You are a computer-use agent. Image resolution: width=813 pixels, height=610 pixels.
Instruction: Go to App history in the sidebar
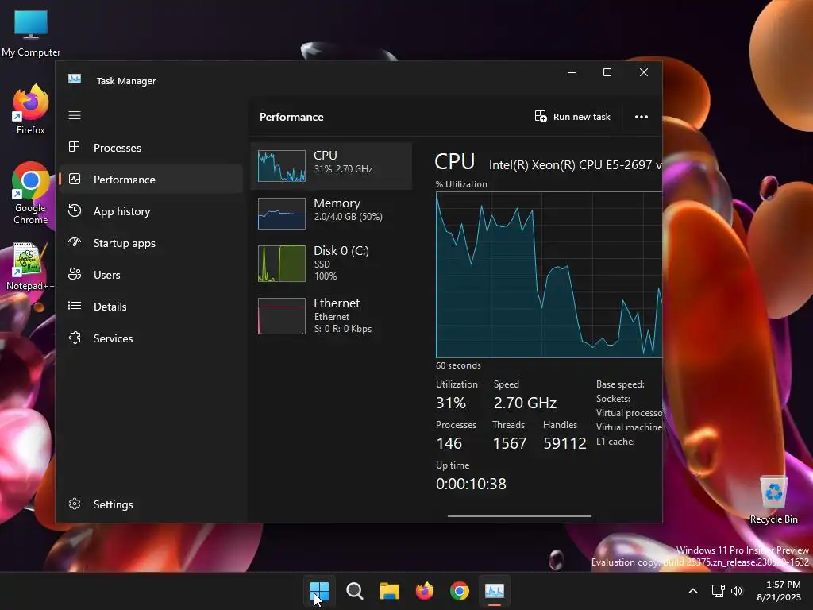coord(150,211)
